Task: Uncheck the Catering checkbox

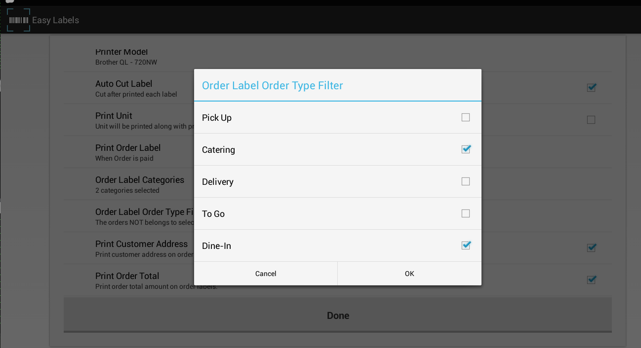Action: pyautogui.click(x=466, y=149)
